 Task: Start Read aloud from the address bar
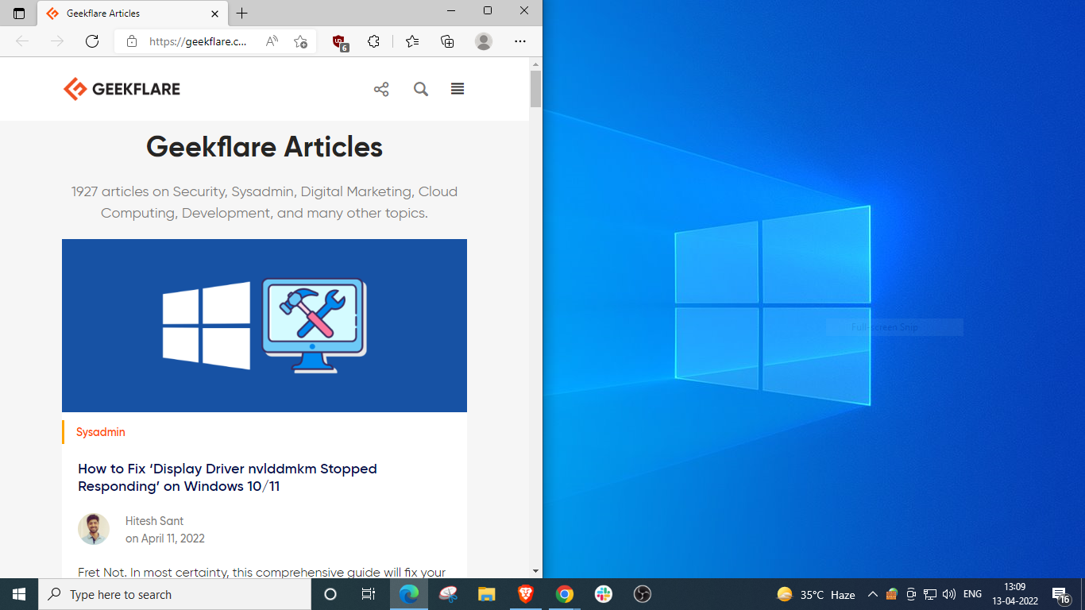point(271,41)
